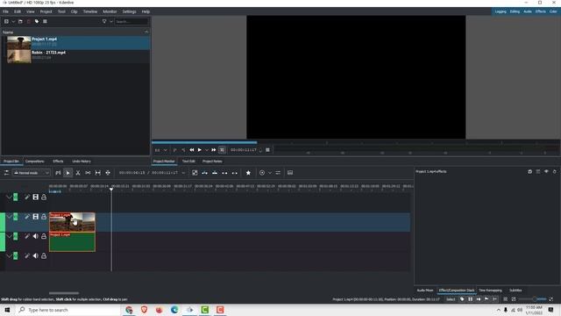Select the Razor tool in timeline toolbar
This screenshot has height=316, width=561.
[x=78, y=173]
